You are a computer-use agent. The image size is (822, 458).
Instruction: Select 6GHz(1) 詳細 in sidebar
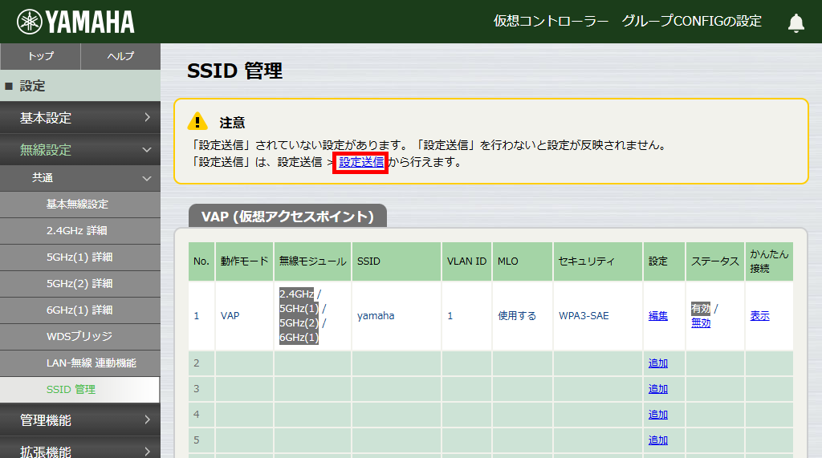pos(80,310)
